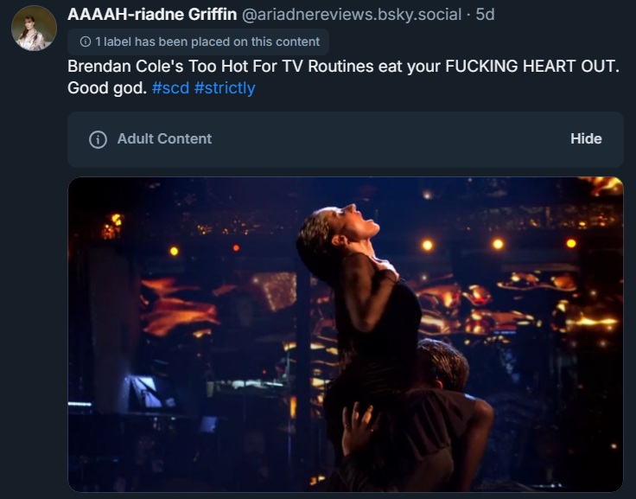This screenshot has width=636, height=499.
Task: Click the empty middle of the Adult Content bar
Action: coord(389,138)
